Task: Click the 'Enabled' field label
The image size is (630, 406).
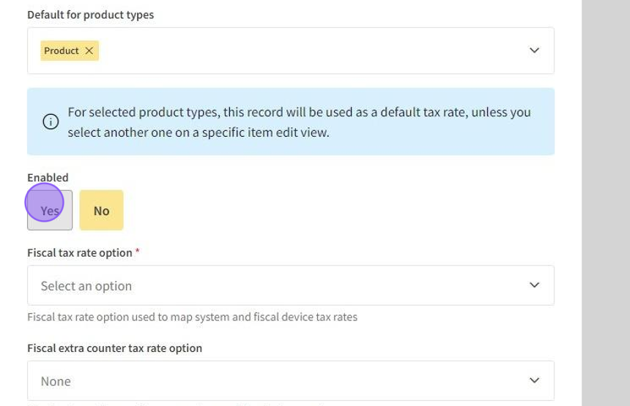Action: click(48, 178)
